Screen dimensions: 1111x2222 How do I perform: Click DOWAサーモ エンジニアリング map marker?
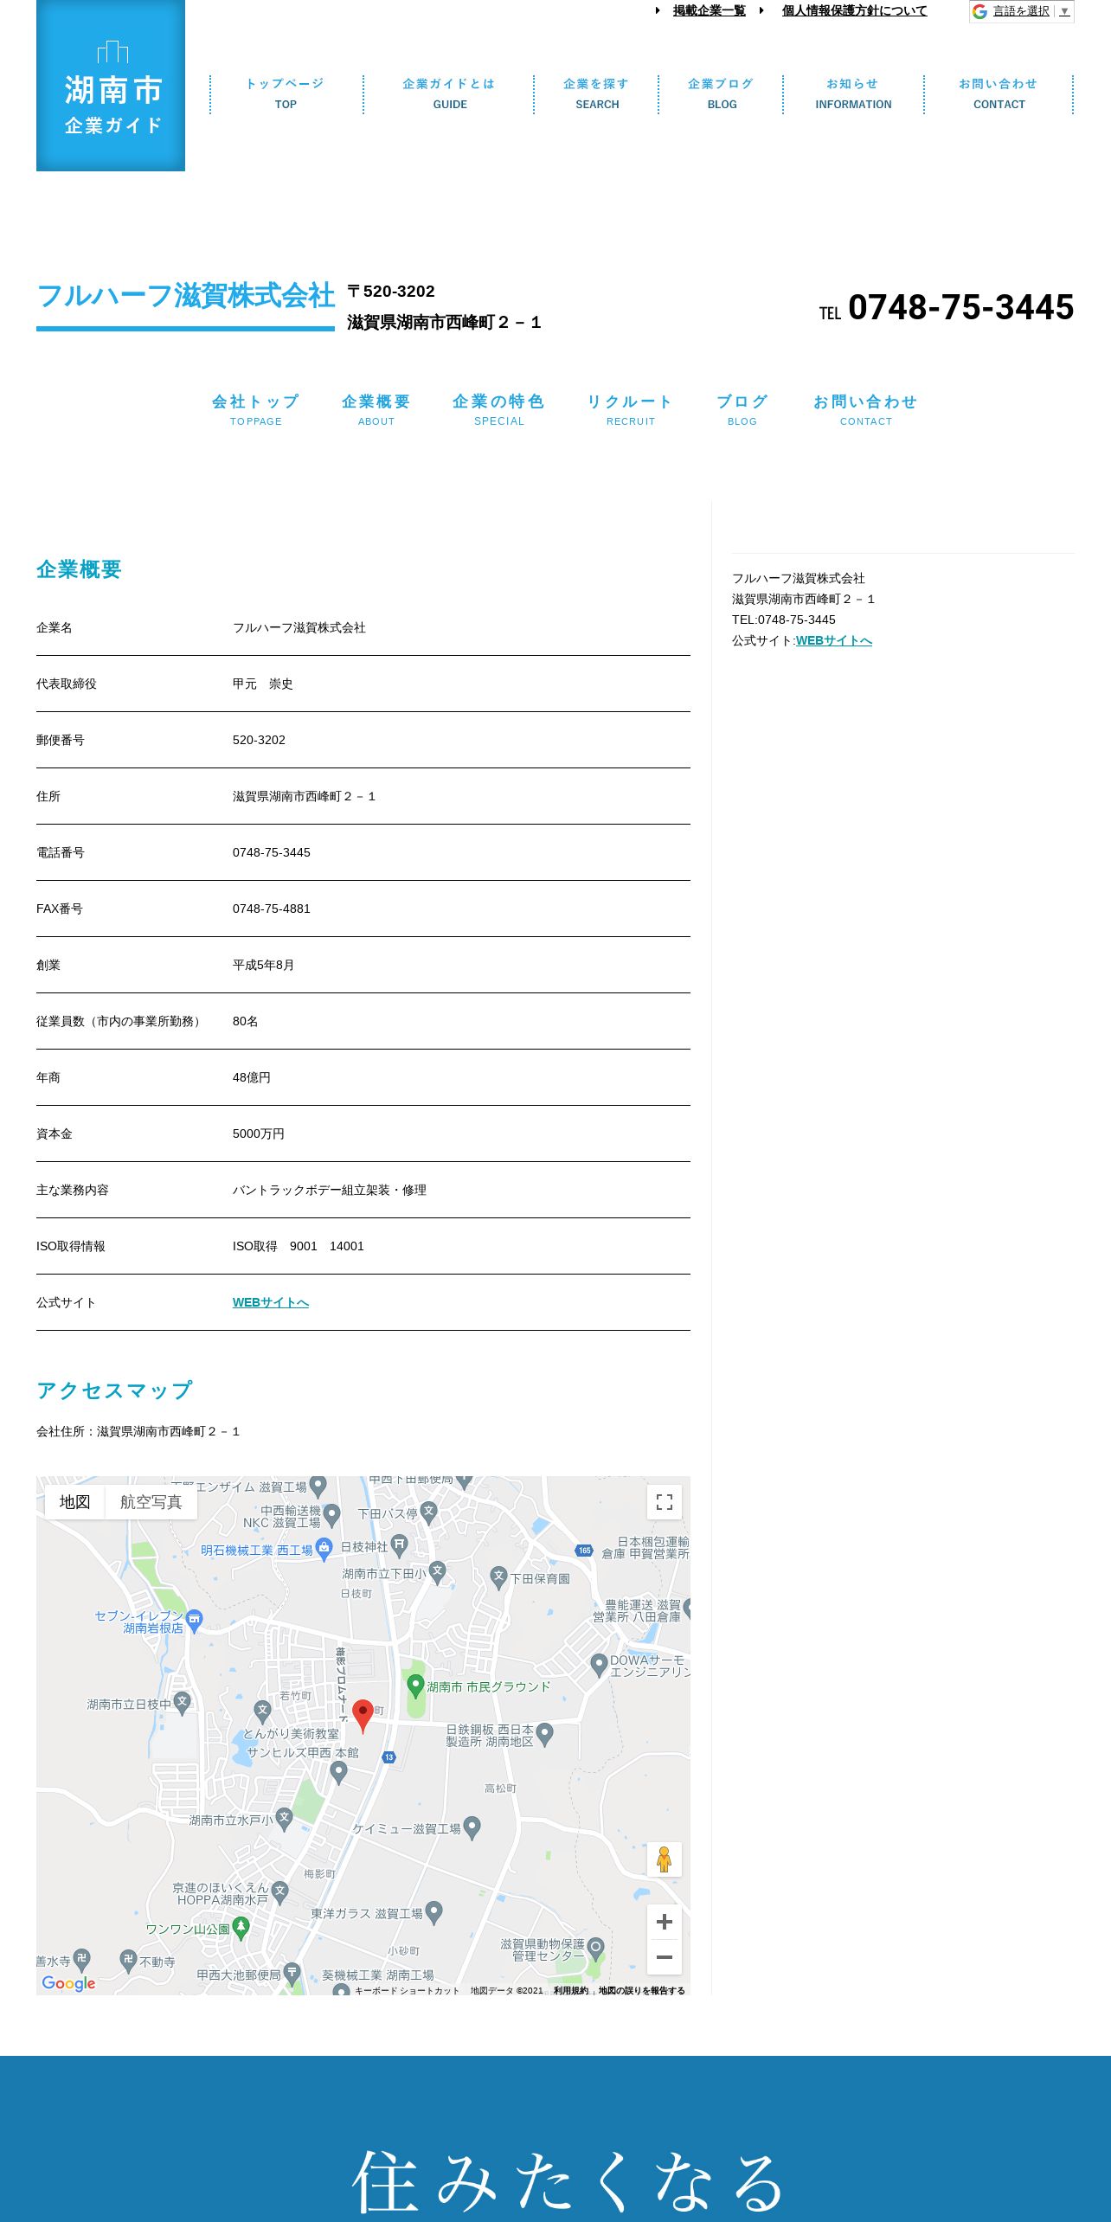[x=599, y=1666]
